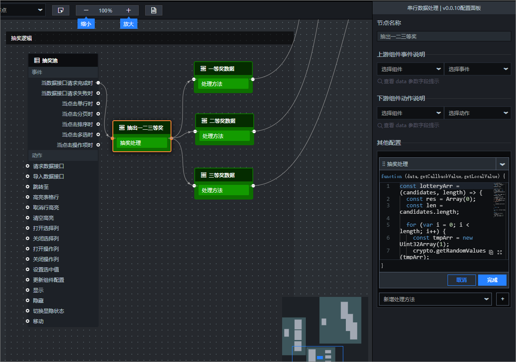Click the 当点击单行时 event port
516x362 pixels.
(98, 103)
